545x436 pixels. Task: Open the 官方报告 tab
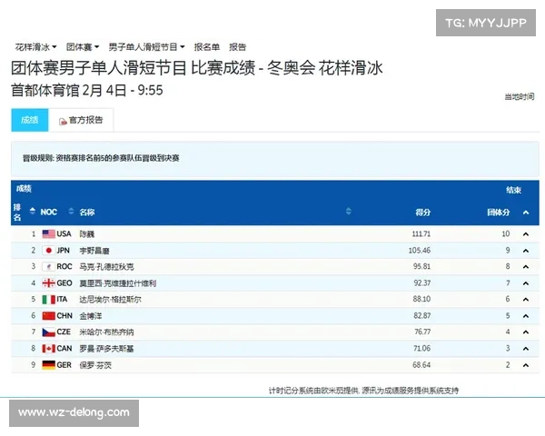point(81,120)
